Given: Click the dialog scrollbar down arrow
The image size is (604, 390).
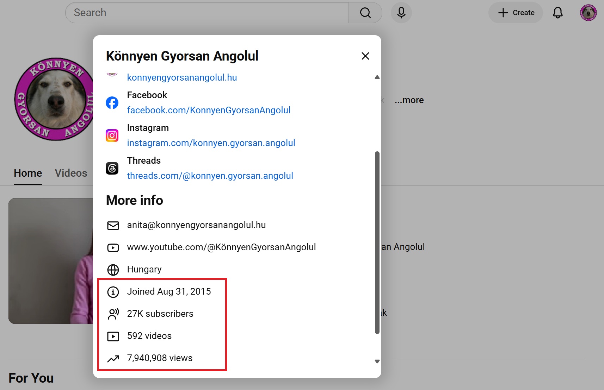Looking at the screenshot, I should point(377,361).
